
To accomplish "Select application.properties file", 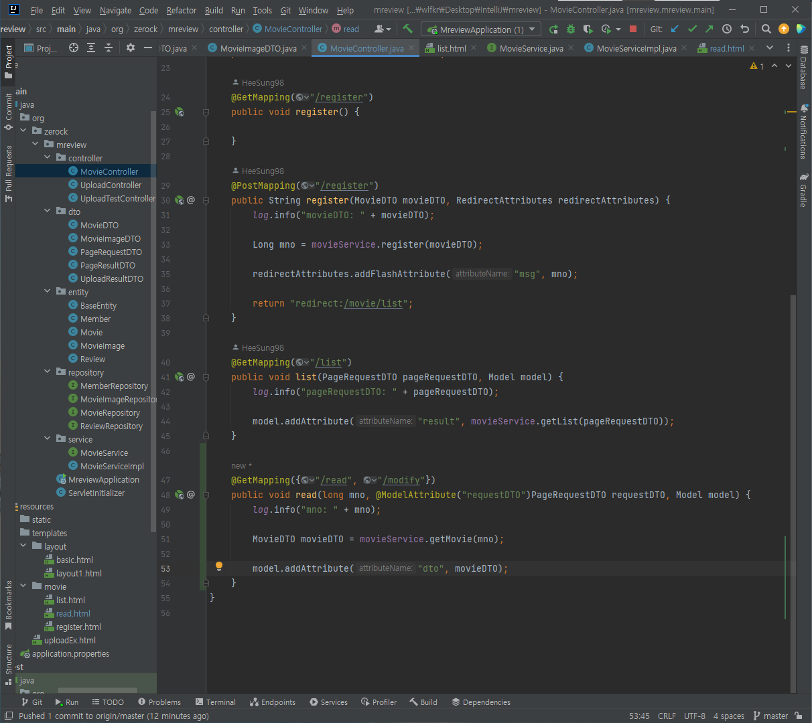I will tap(70, 653).
